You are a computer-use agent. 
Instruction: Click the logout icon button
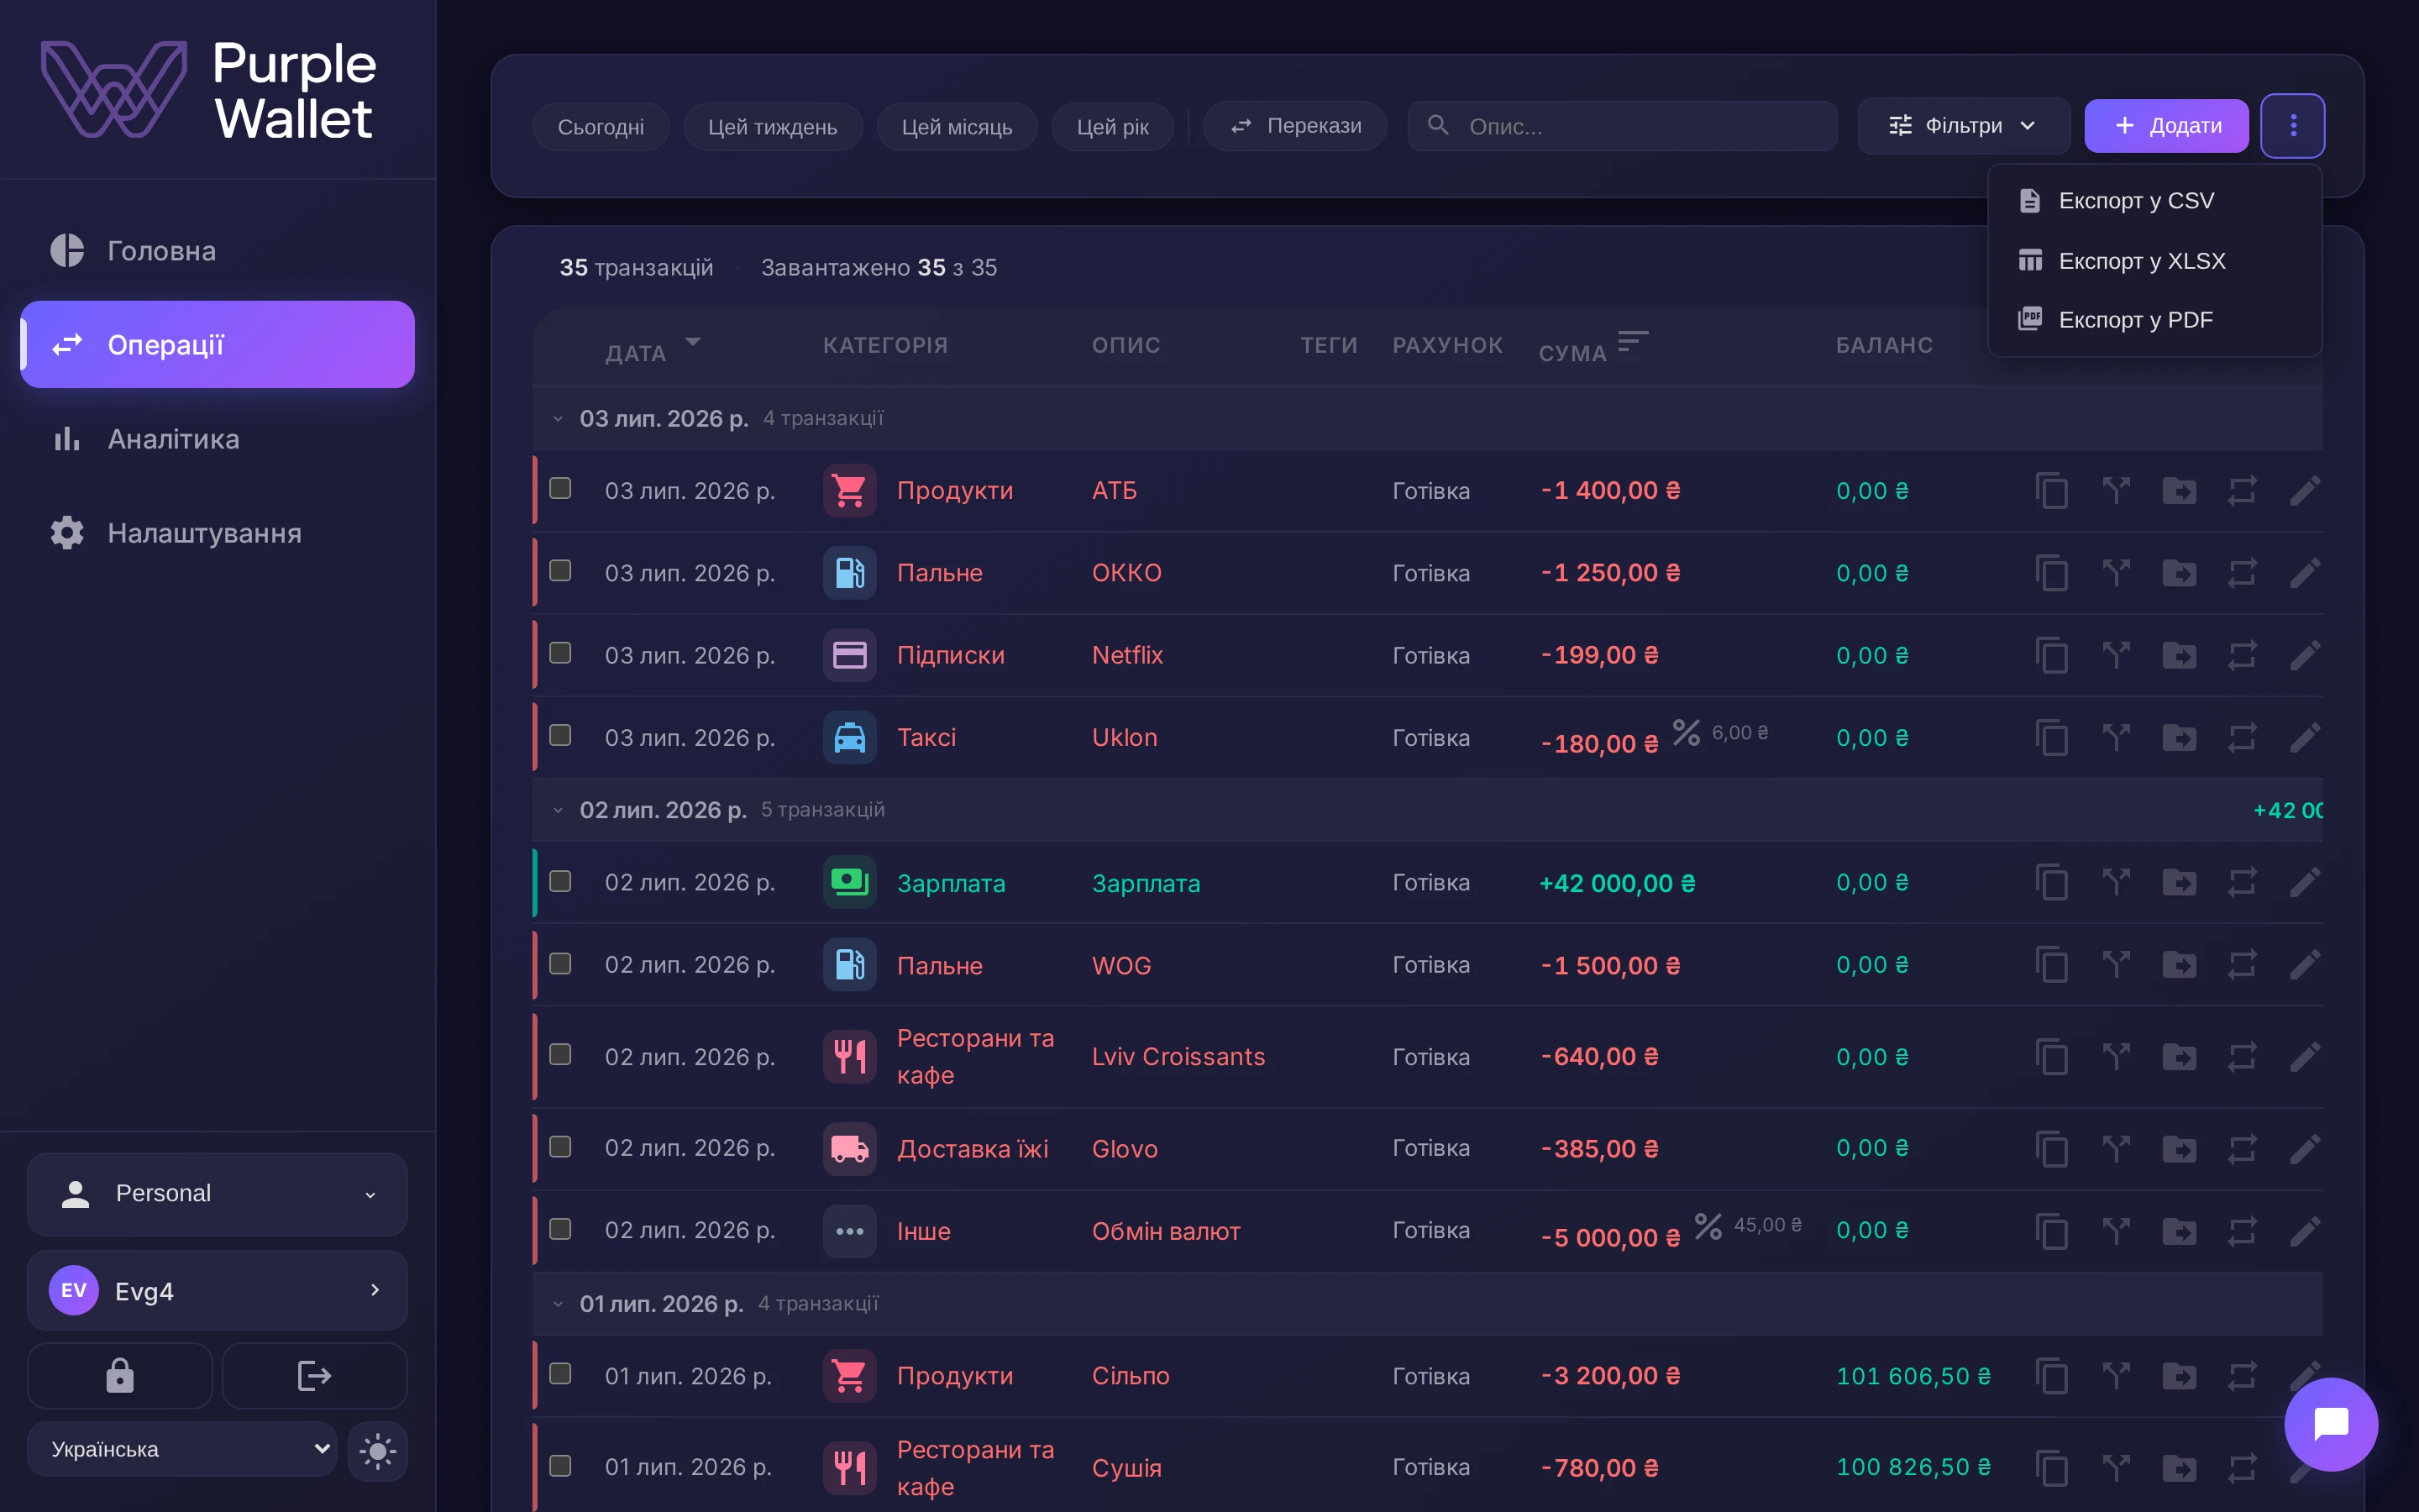(314, 1376)
